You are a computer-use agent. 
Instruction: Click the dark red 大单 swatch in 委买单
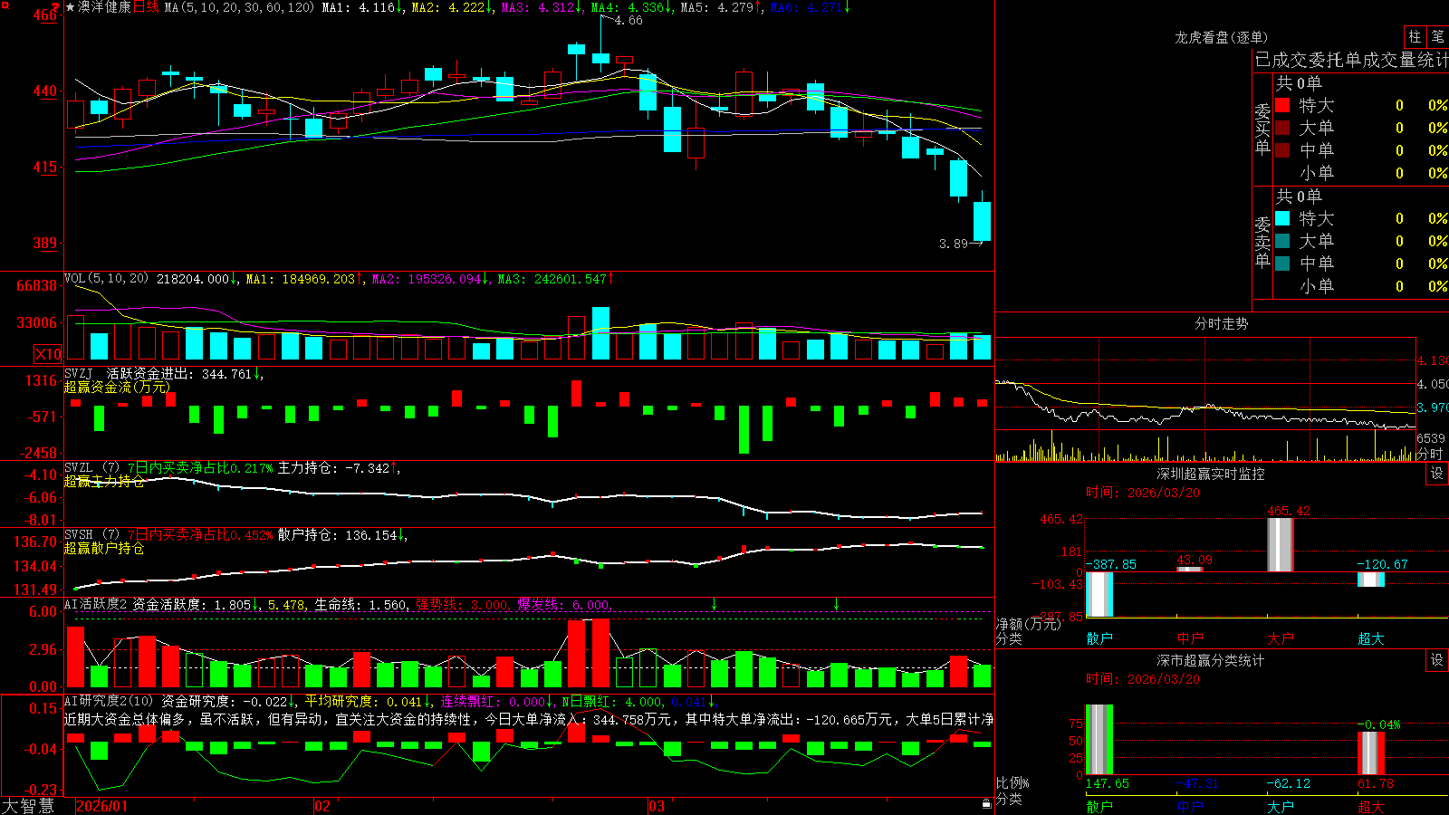pyautogui.click(x=1282, y=128)
